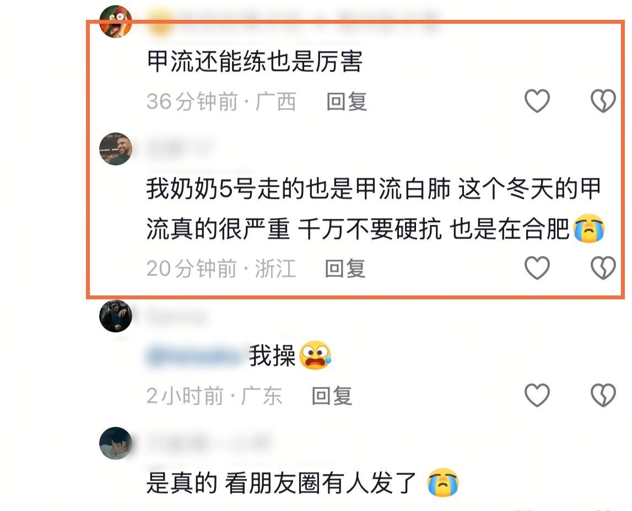Open blurred username above 甲流 comment

tap(294, 21)
